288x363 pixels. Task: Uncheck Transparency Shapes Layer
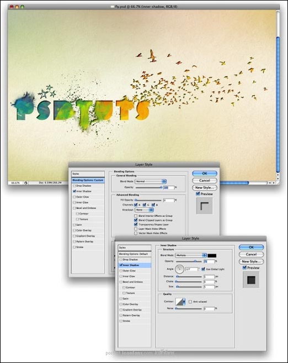coord(136,224)
